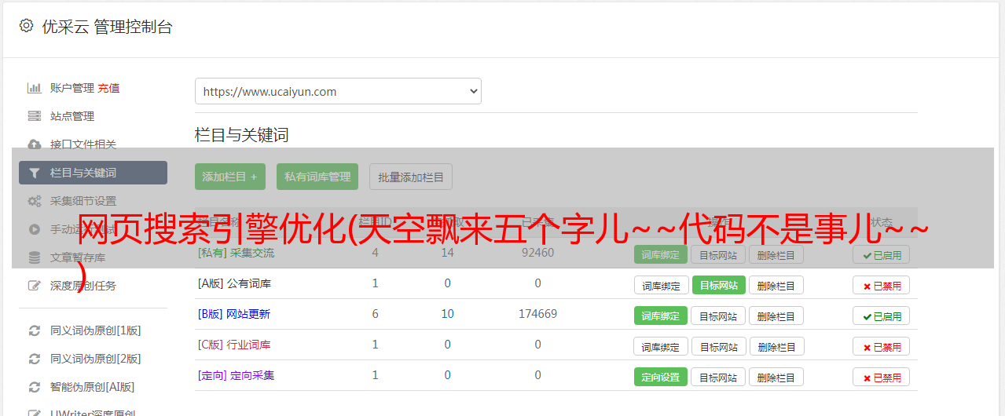Click the 92460 value in 采集交流 row
Screen dimensions: 1005x416
537,253
